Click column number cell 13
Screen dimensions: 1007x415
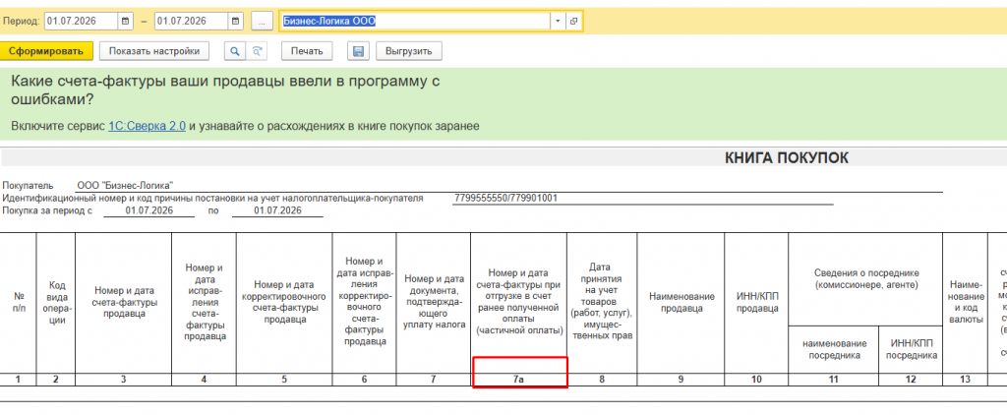[965, 380]
